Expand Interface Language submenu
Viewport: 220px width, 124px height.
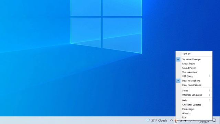coord(194,95)
